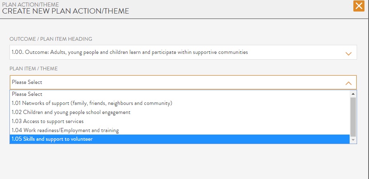Choose the 'Please Select' option in the list

point(27,94)
